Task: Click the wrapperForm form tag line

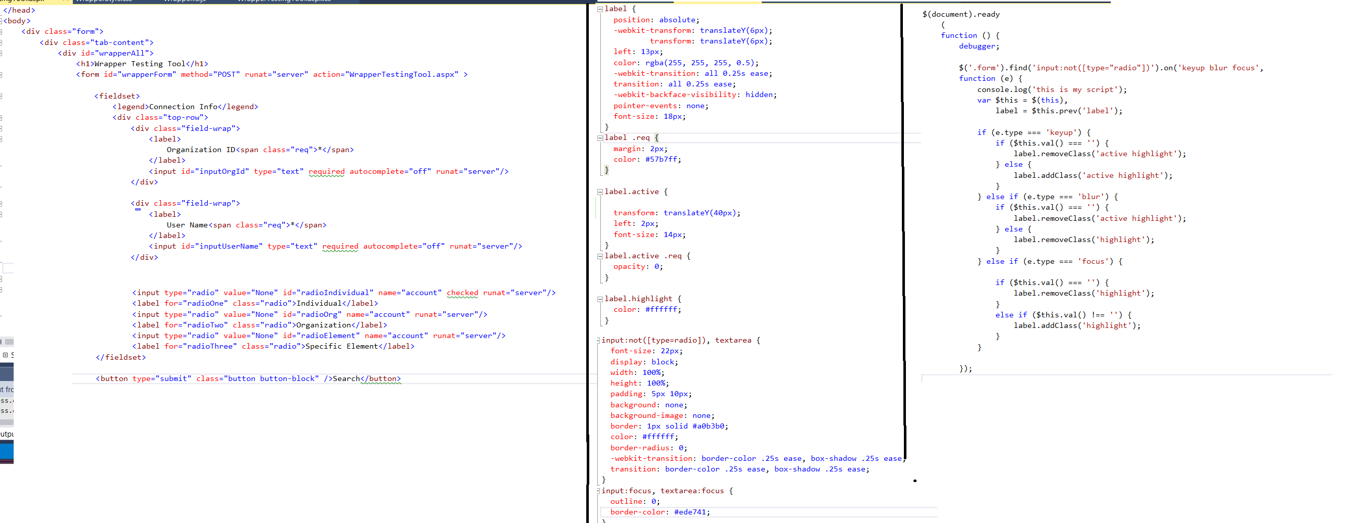Action: (272, 75)
